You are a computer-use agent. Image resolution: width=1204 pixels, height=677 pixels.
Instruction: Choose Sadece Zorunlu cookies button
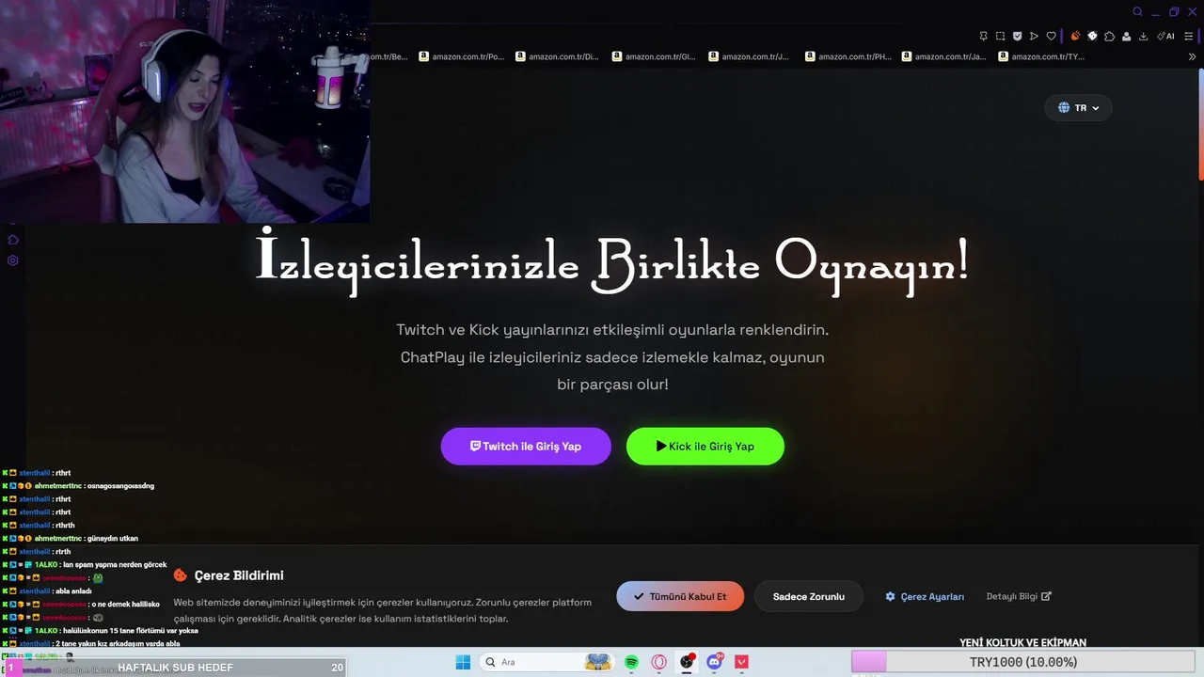(809, 596)
